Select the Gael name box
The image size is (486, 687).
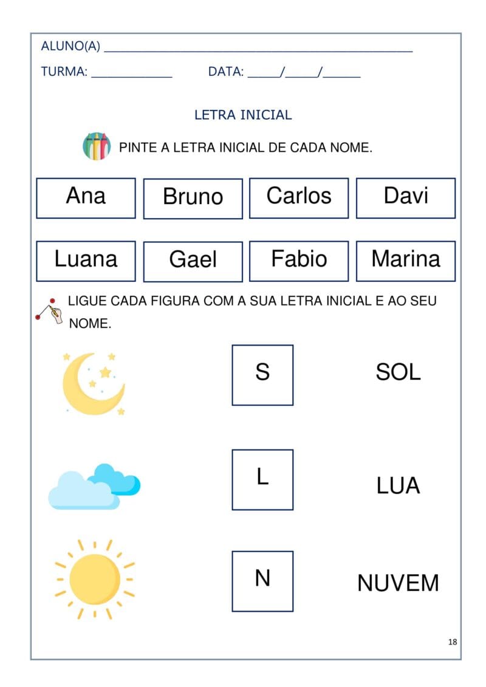(x=193, y=262)
